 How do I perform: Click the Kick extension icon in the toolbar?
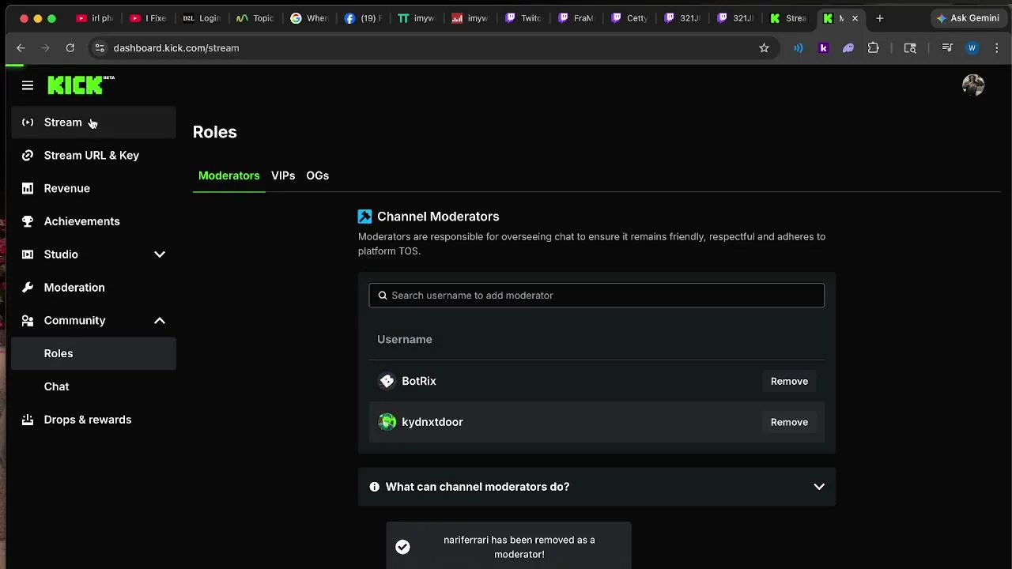(x=823, y=48)
